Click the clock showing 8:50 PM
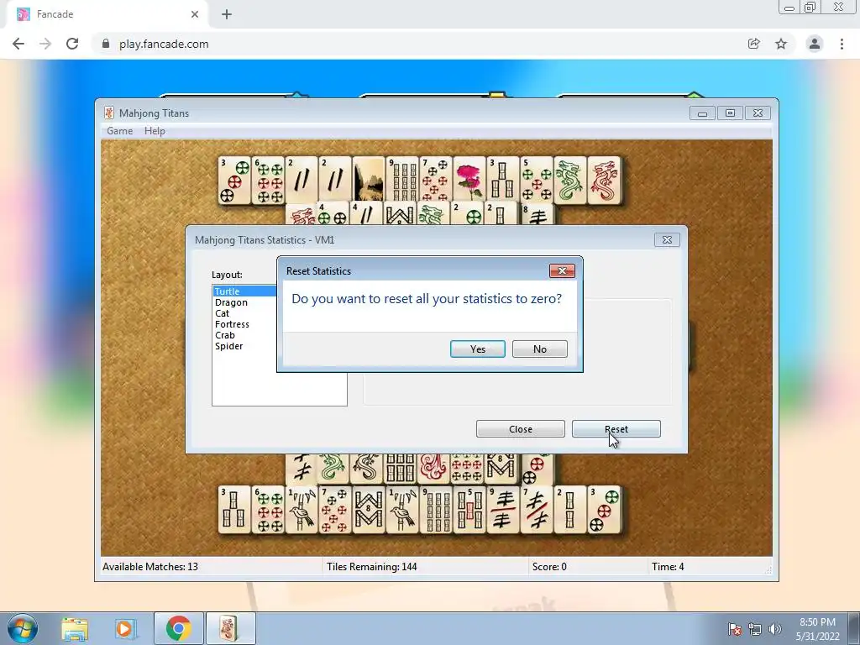Viewport: 860px width, 645px height. (817, 622)
